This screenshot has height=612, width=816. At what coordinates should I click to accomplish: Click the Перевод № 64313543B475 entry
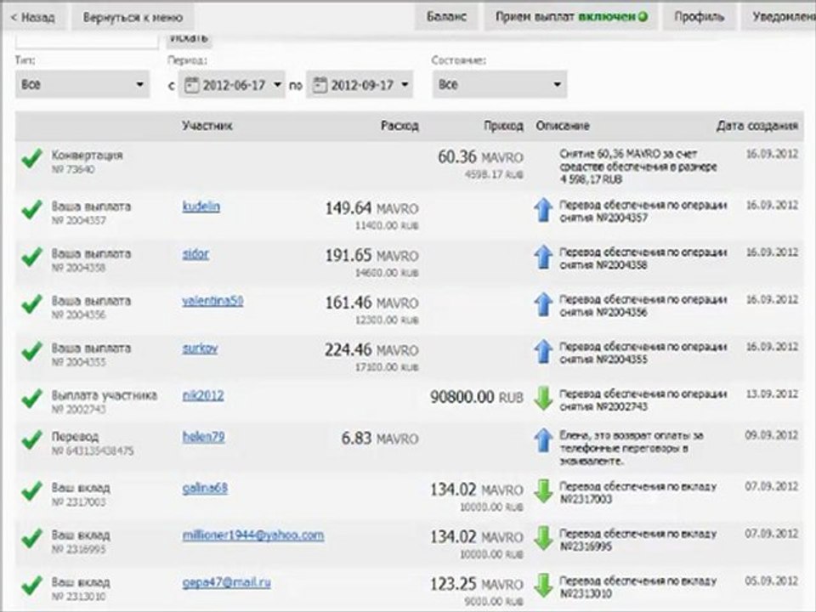click(92, 444)
